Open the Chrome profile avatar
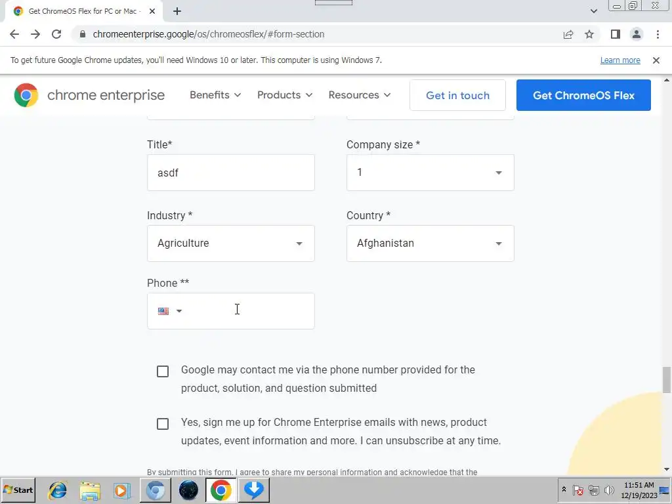 [x=637, y=34]
